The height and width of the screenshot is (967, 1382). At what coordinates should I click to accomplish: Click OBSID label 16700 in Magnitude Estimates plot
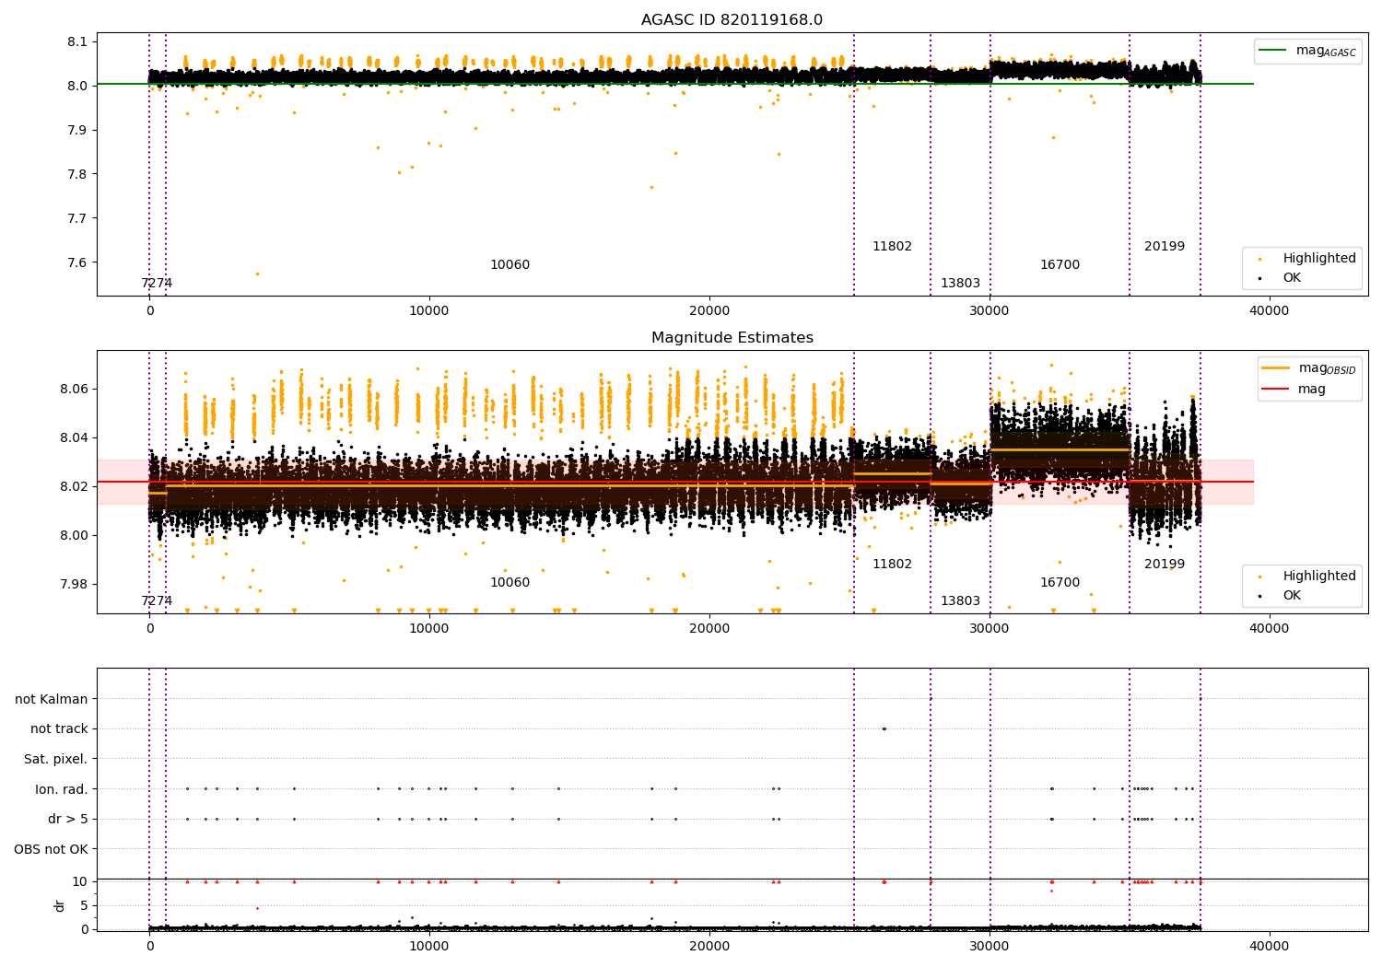pos(1060,582)
